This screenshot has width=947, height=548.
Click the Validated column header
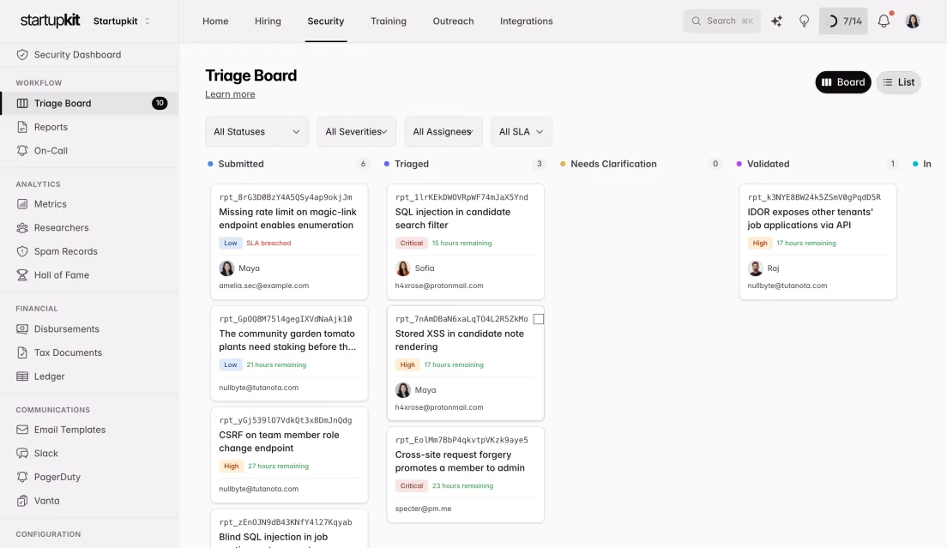[769, 164]
